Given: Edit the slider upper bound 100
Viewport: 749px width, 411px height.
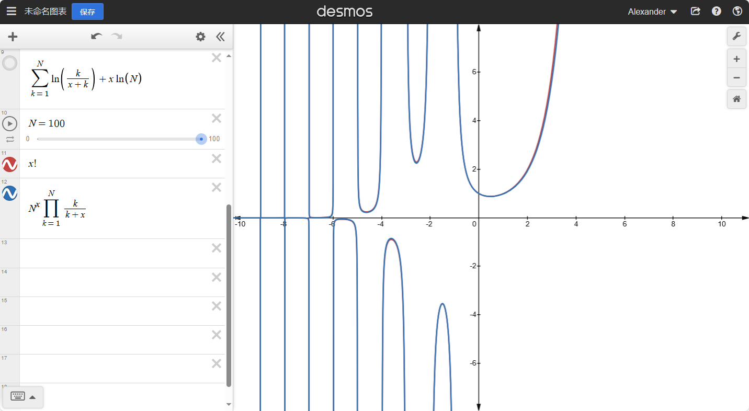Looking at the screenshot, I should coord(214,139).
